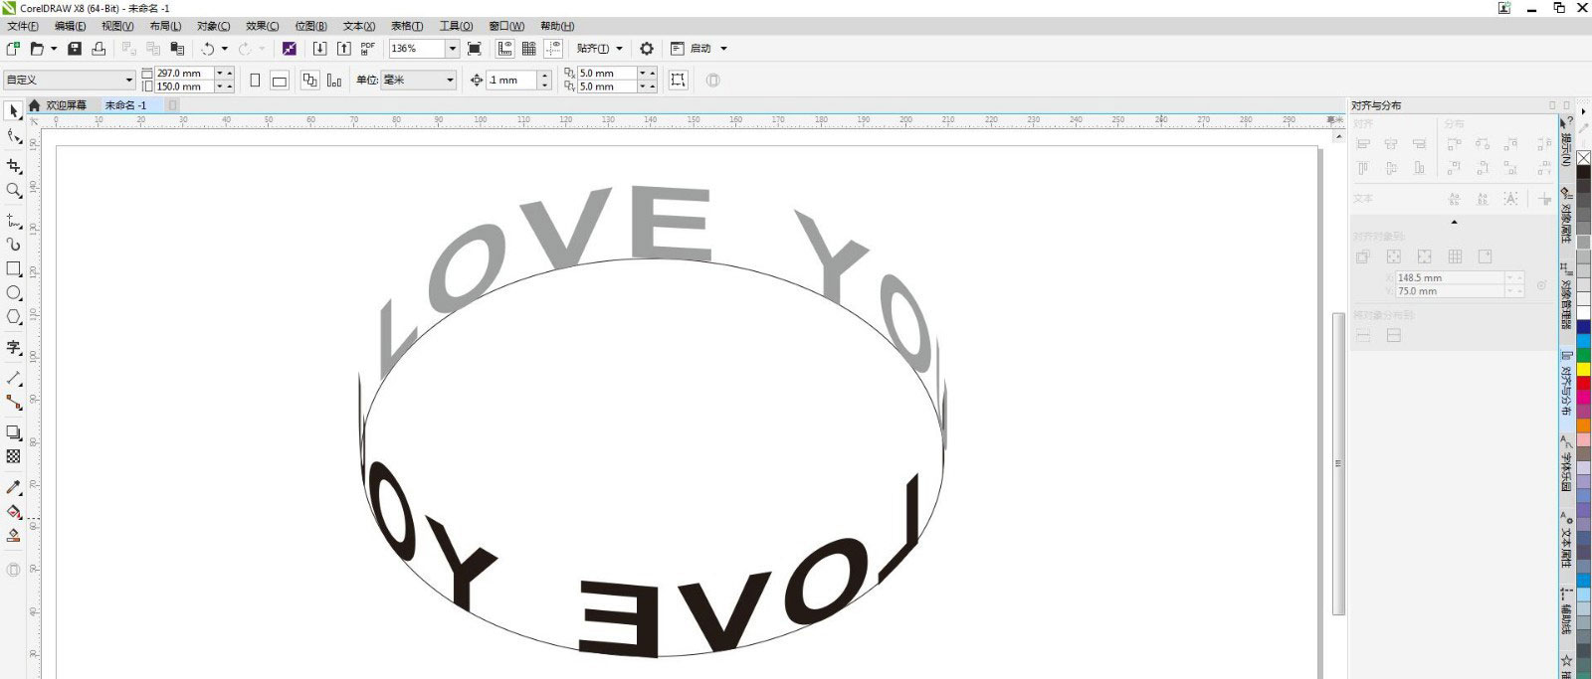This screenshot has width=1592, height=679.
Task: Switch page to portrait orientation
Action: [x=255, y=81]
